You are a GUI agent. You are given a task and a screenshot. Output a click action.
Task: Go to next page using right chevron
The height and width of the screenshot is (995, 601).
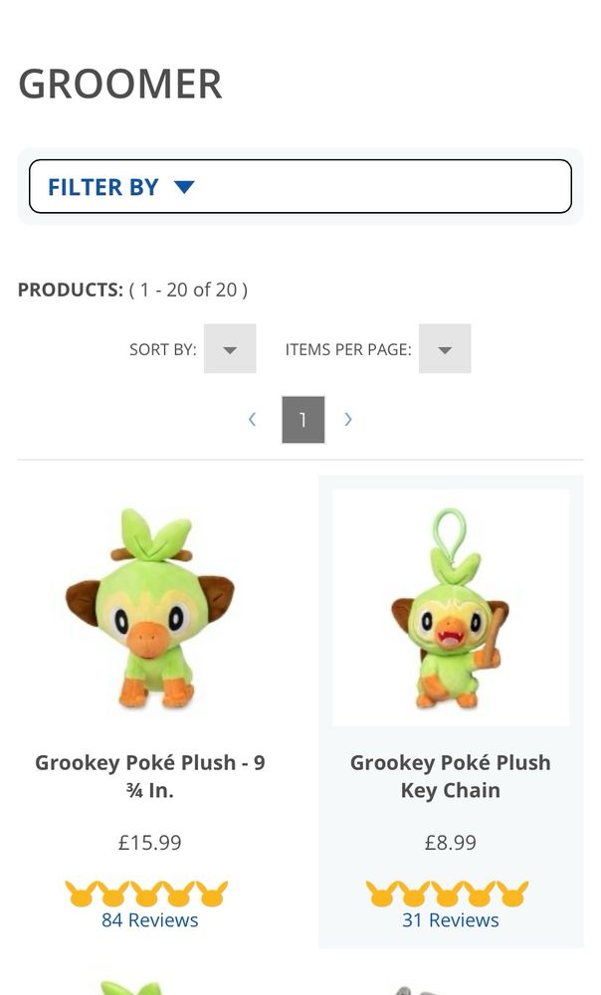point(348,420)
